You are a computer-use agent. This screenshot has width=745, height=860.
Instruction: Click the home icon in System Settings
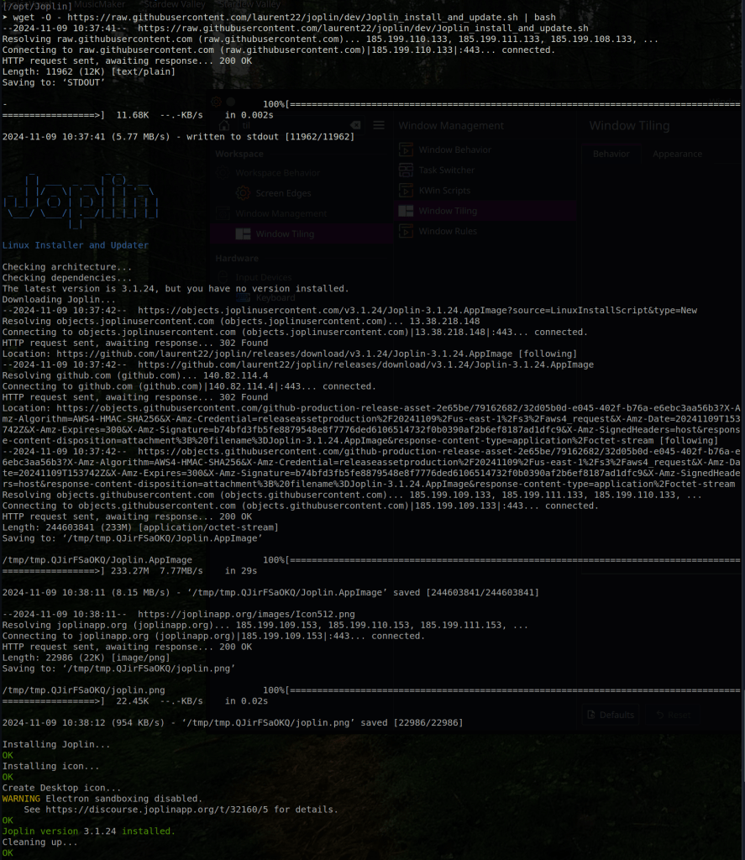(x=224, y=125)
